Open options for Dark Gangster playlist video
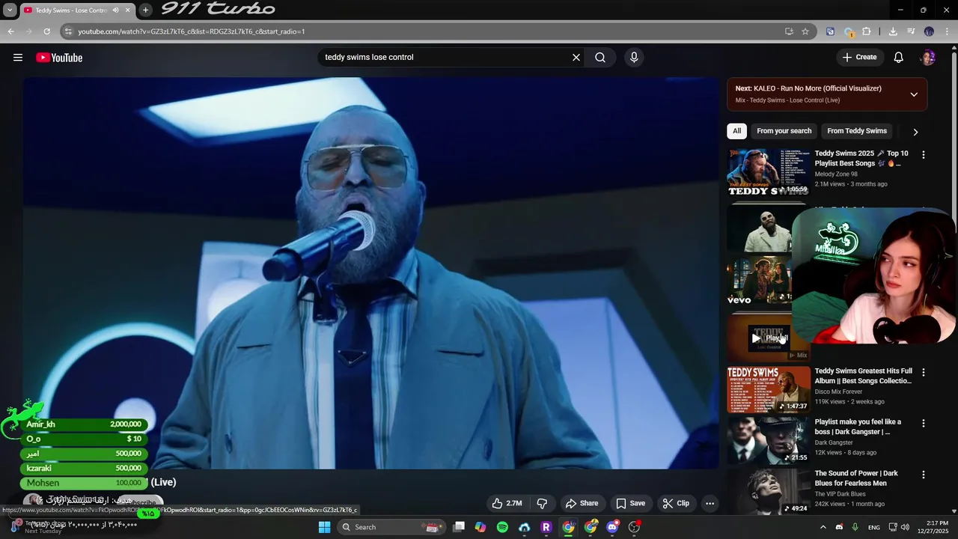 click(x=923, y=423)
